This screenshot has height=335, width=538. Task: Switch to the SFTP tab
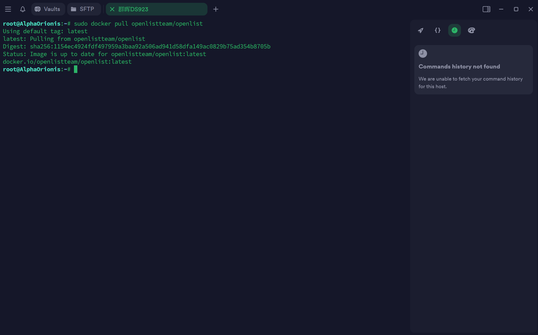pos(84,9)
